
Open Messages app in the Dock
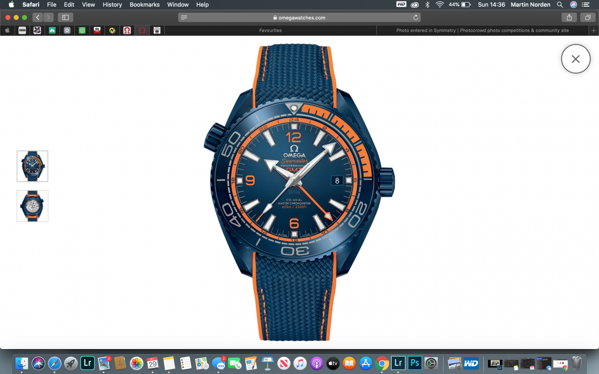[218, 363]
